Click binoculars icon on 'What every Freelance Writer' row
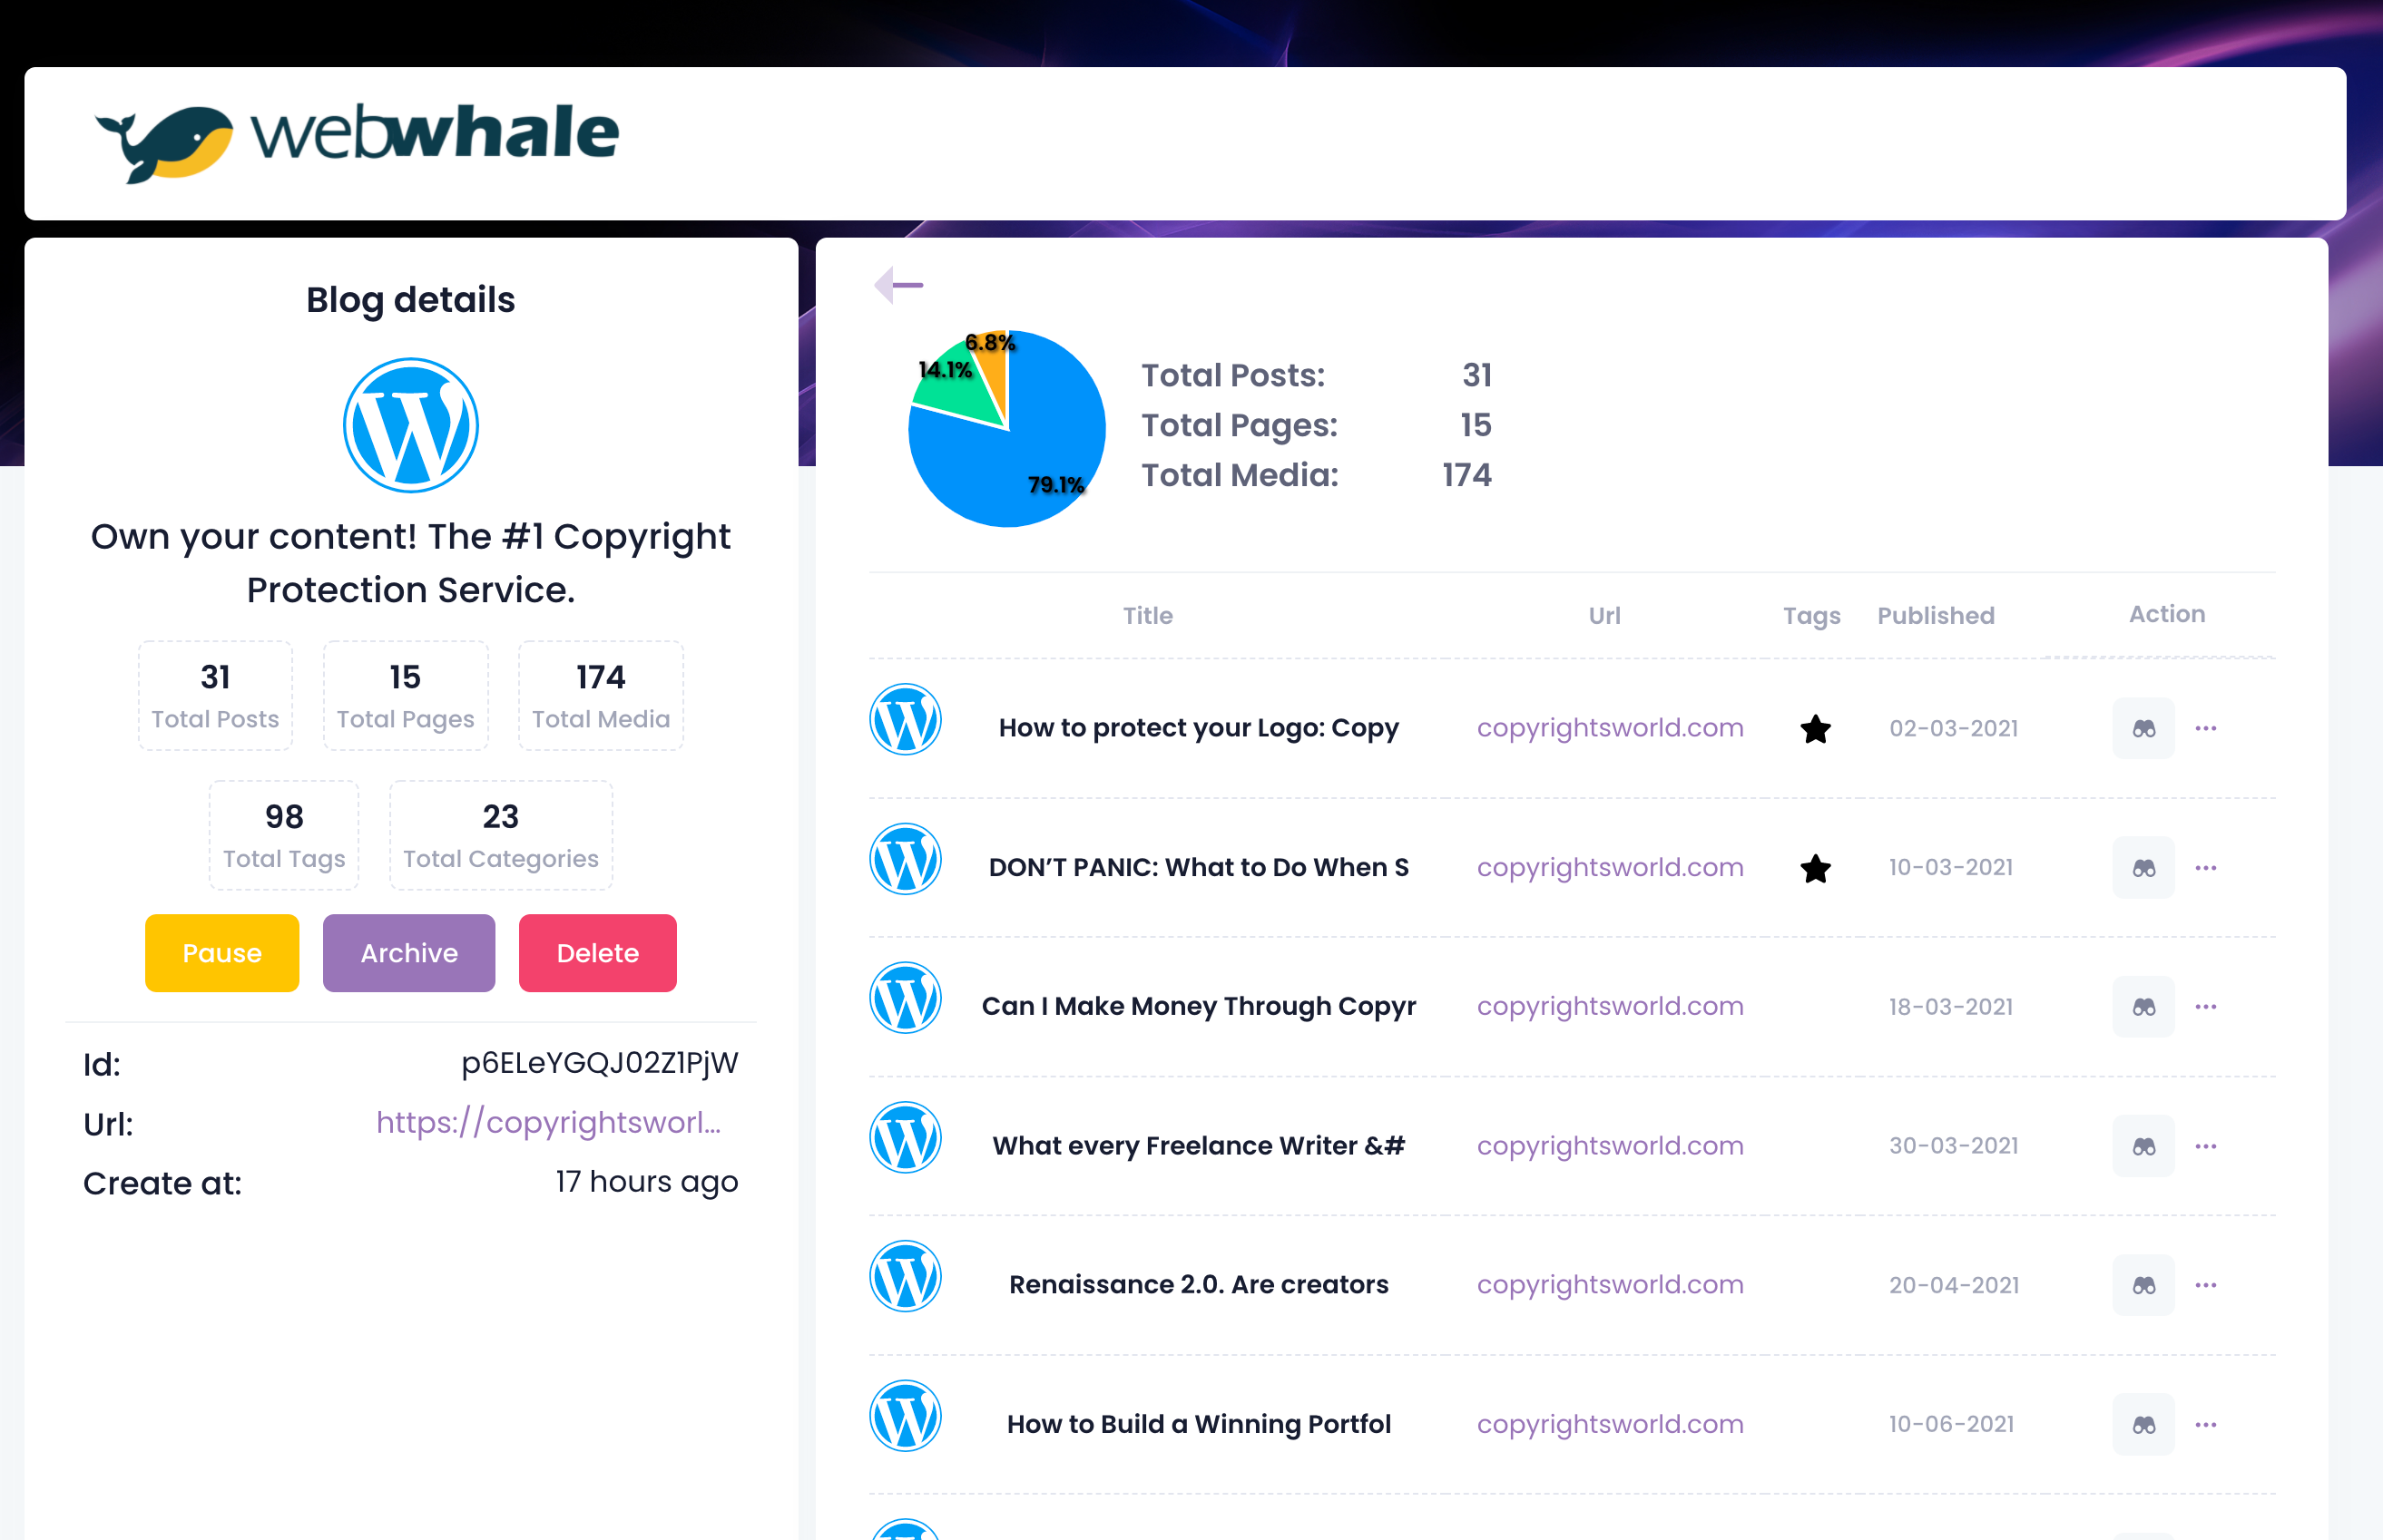The image size is (2383, 1540). (2143, 1146)
